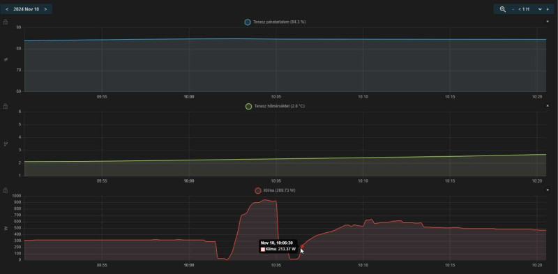The height and width of the screenshot is (274, 558).
Task: Zoom in with the plus button
Action: coord(548,9)
